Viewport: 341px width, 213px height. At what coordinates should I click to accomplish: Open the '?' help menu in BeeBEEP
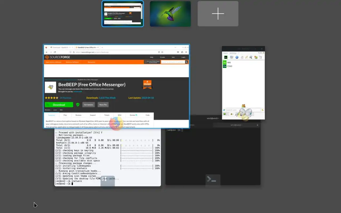pyautogui.click(x=239, y=53)
